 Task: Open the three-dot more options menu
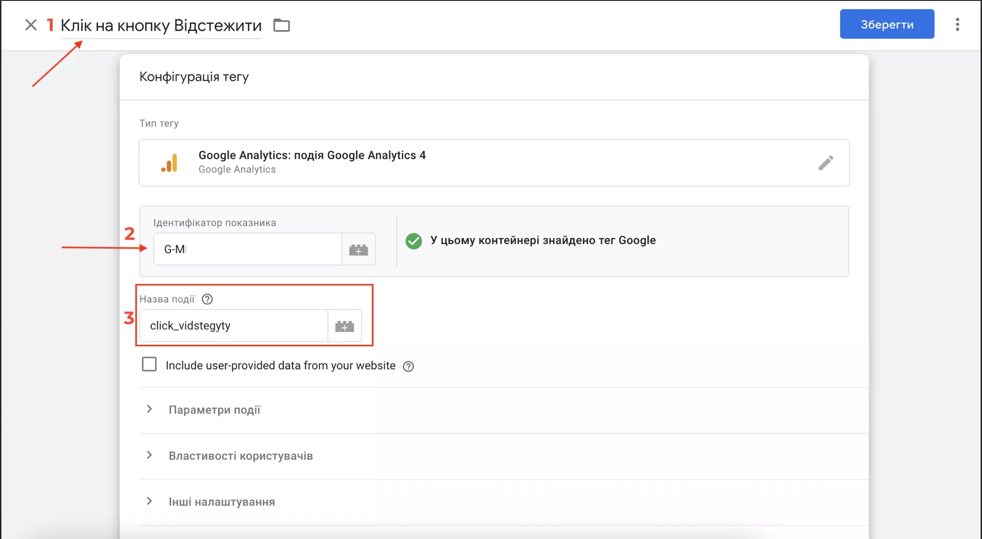957,24
